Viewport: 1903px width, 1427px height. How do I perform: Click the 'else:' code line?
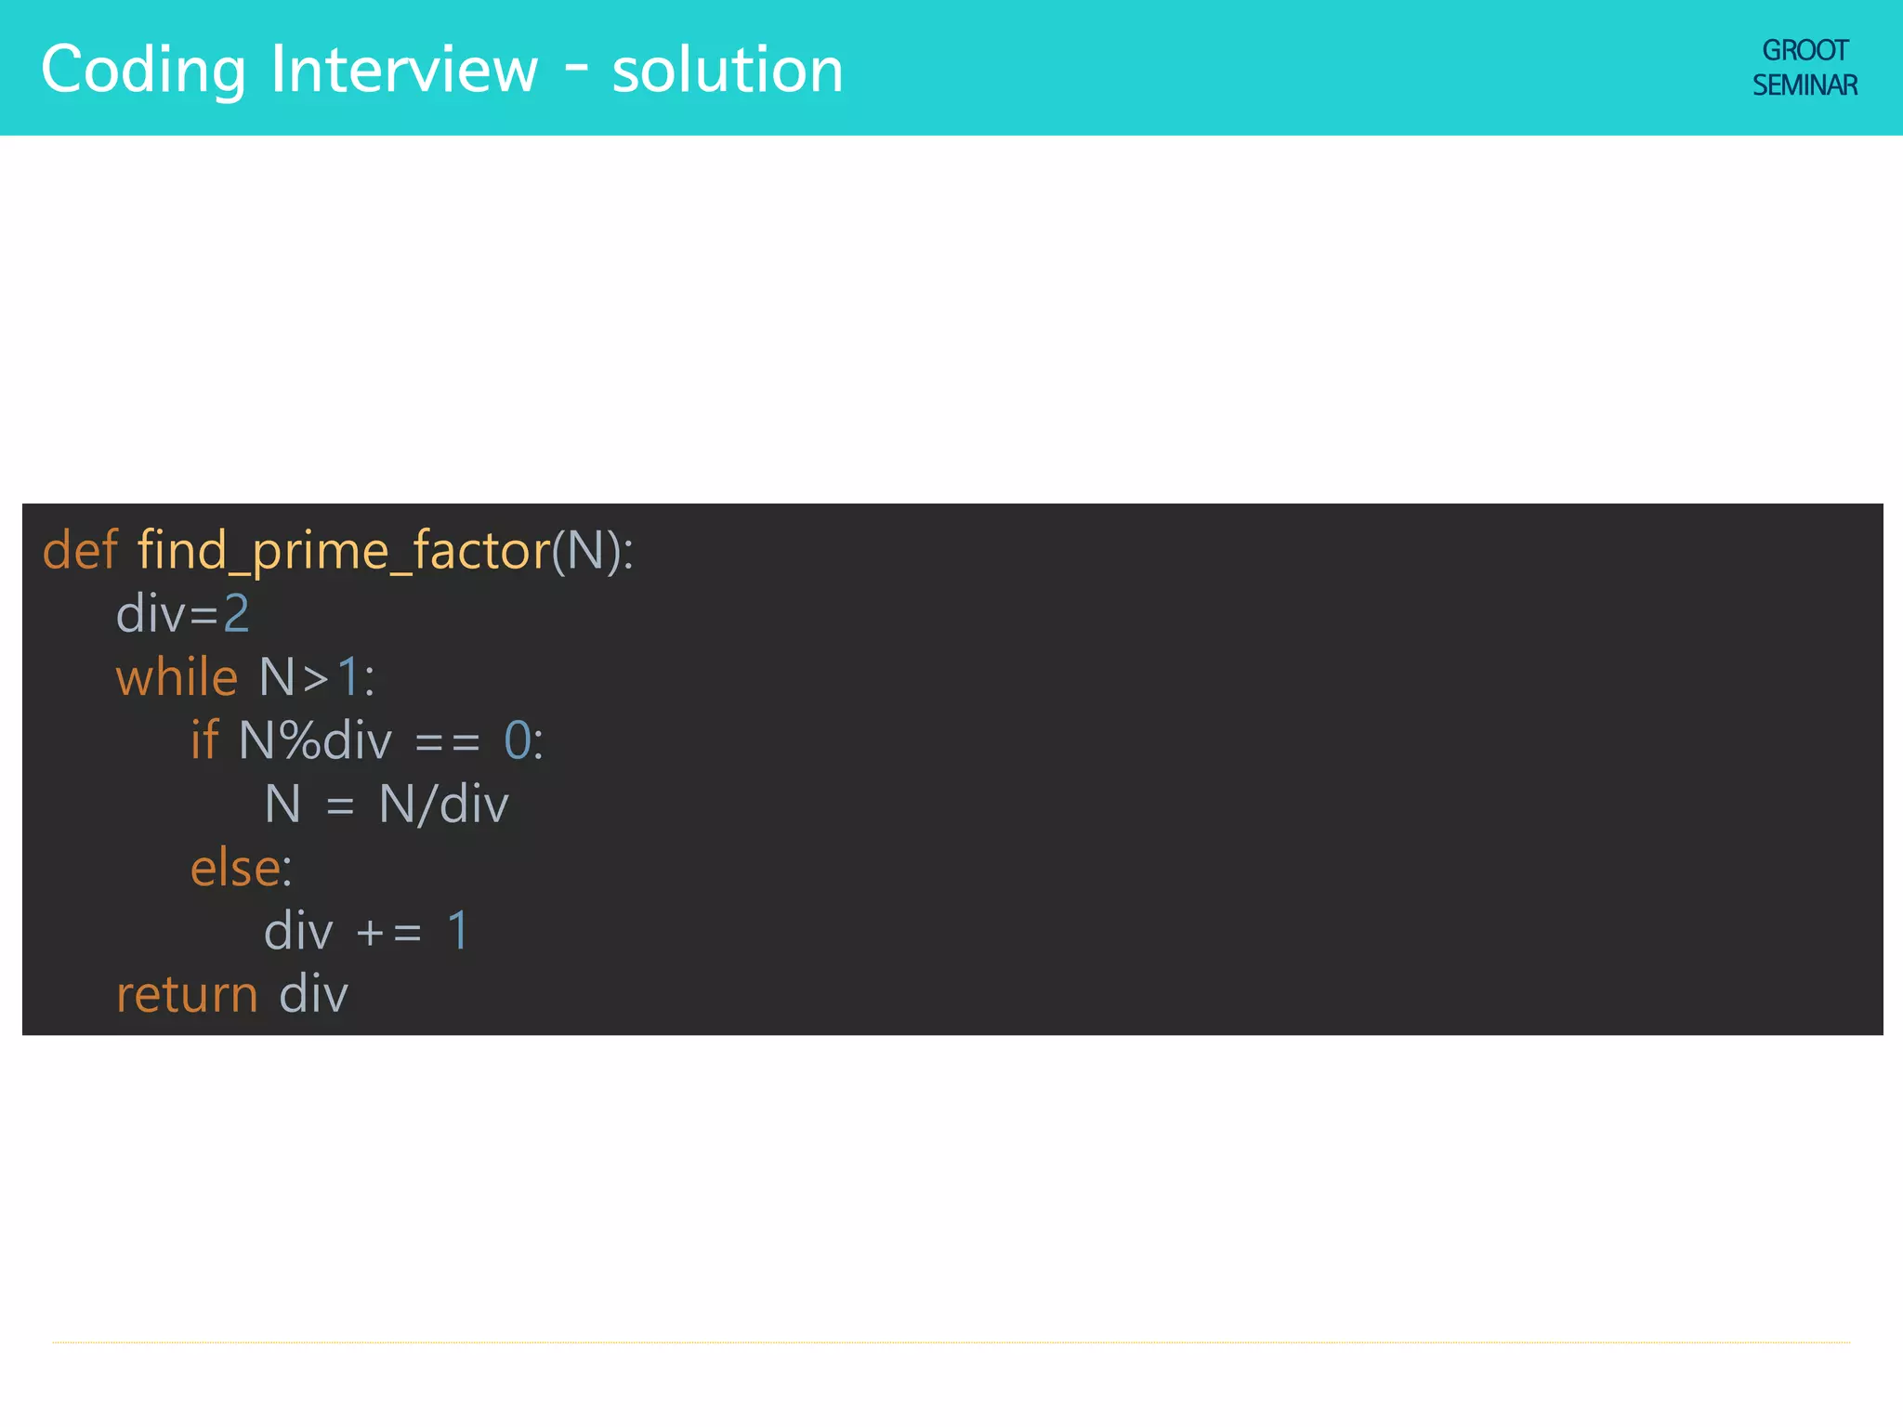[x=242, y=868]
